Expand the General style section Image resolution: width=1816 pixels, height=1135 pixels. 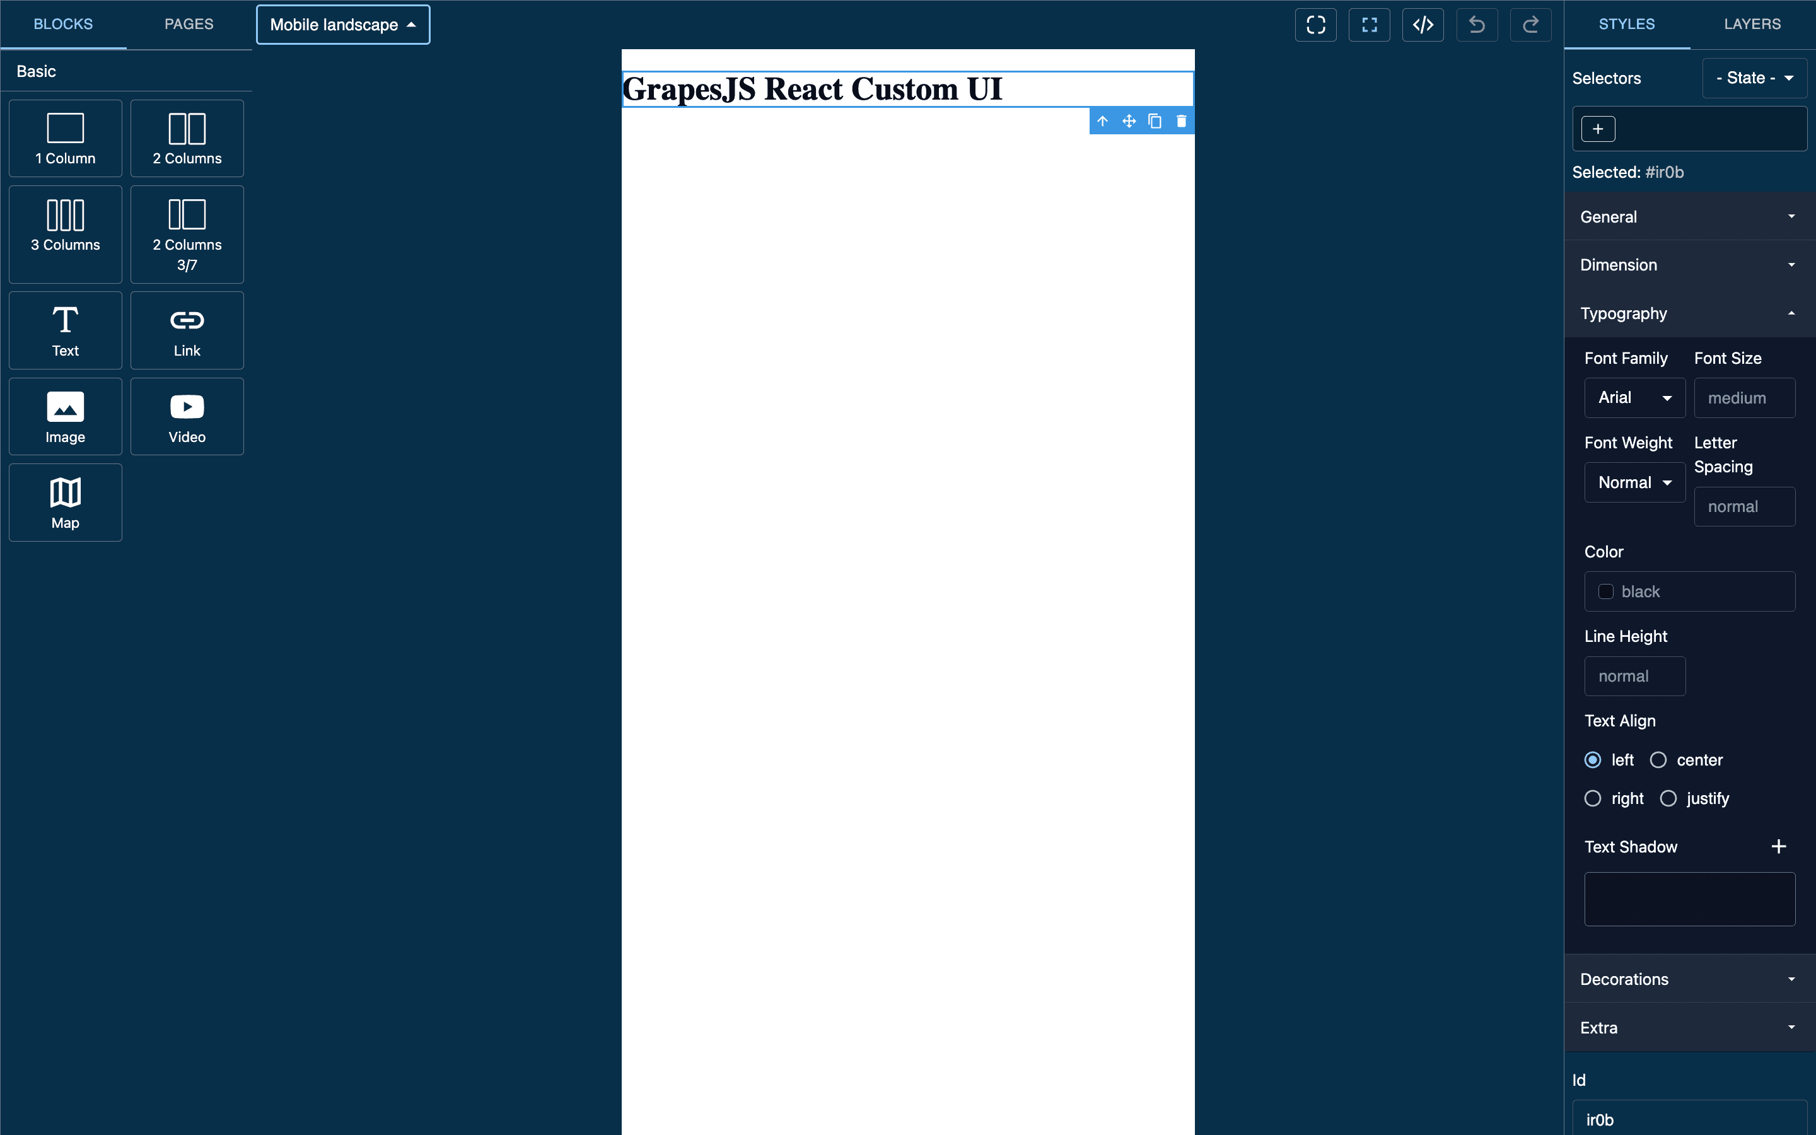[1689, 217]
